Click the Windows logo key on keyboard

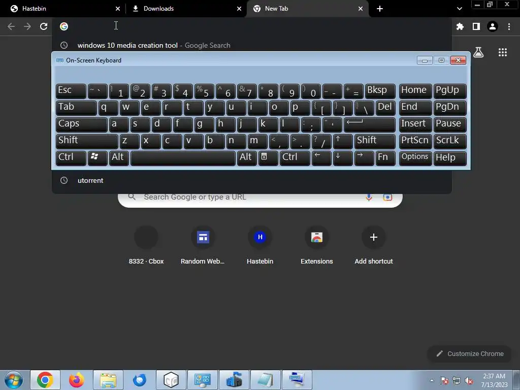(97, 158)
